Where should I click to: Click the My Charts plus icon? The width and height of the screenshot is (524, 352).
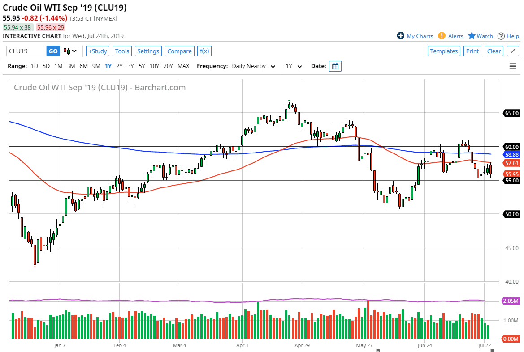(x=400, y=36)
